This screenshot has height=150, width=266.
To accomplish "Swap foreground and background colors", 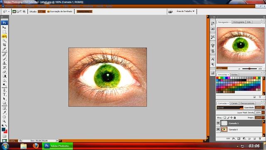I will pyautogui.click(x=6, y=126).
